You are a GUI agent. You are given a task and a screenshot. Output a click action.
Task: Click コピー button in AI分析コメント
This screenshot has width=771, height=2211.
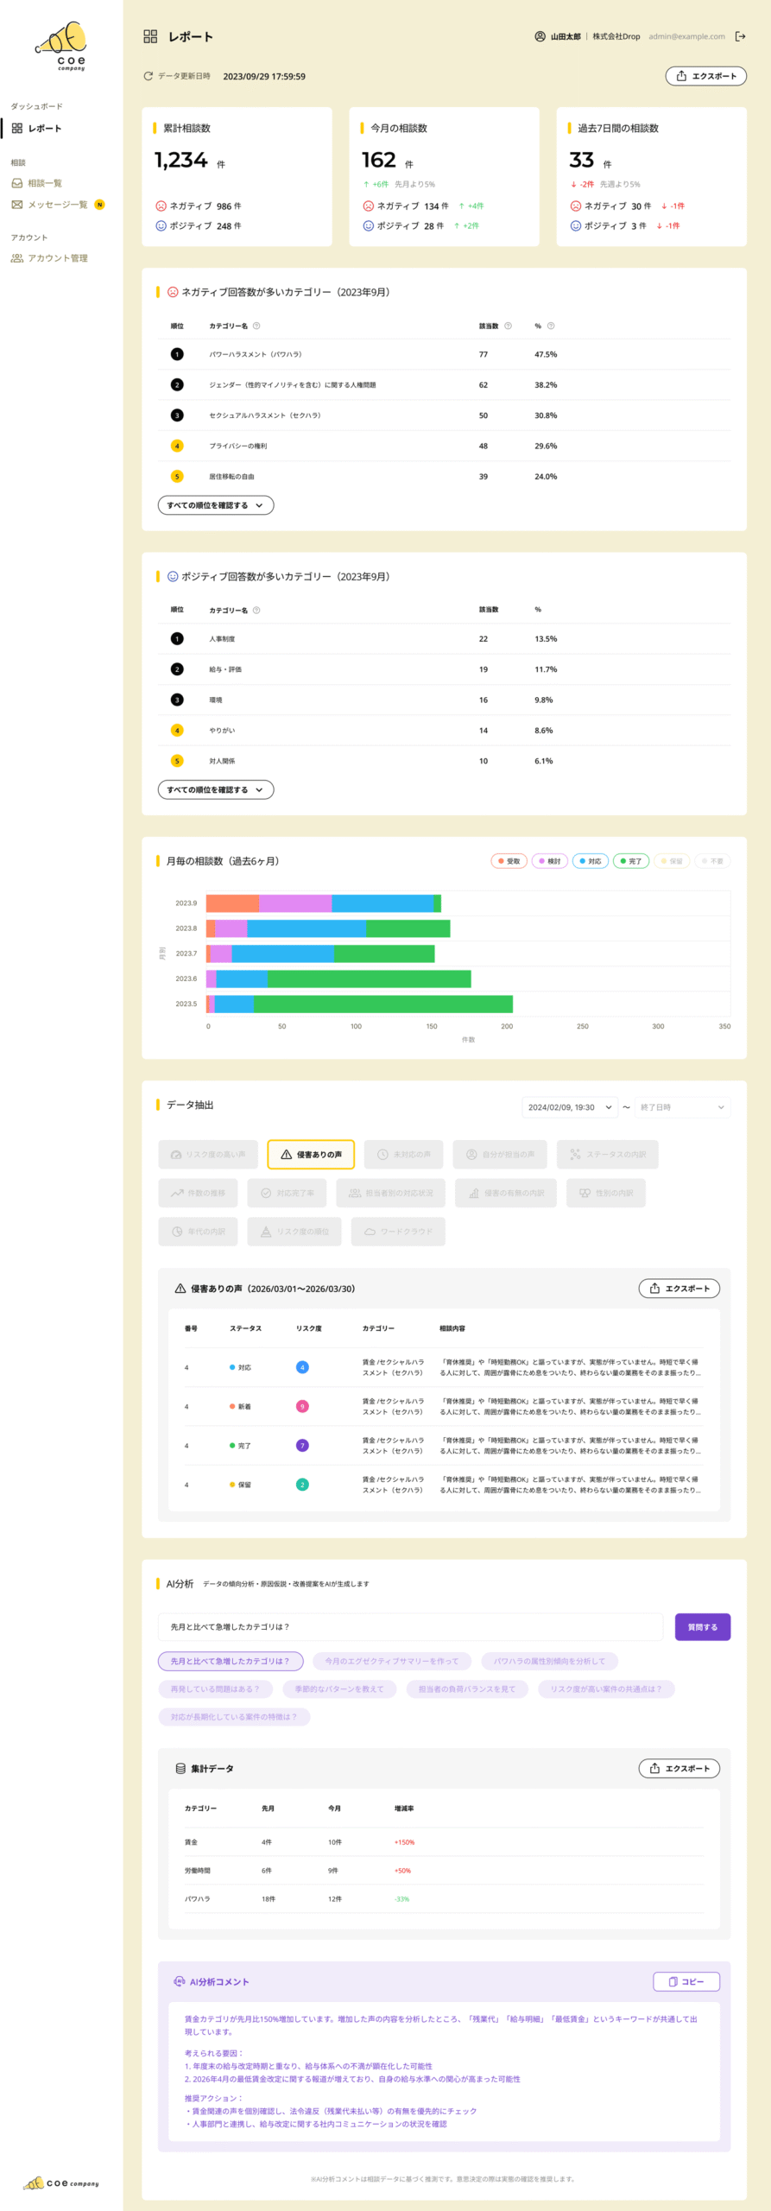point(686,1982)
